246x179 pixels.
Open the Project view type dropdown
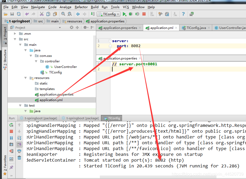coord(60,28)
